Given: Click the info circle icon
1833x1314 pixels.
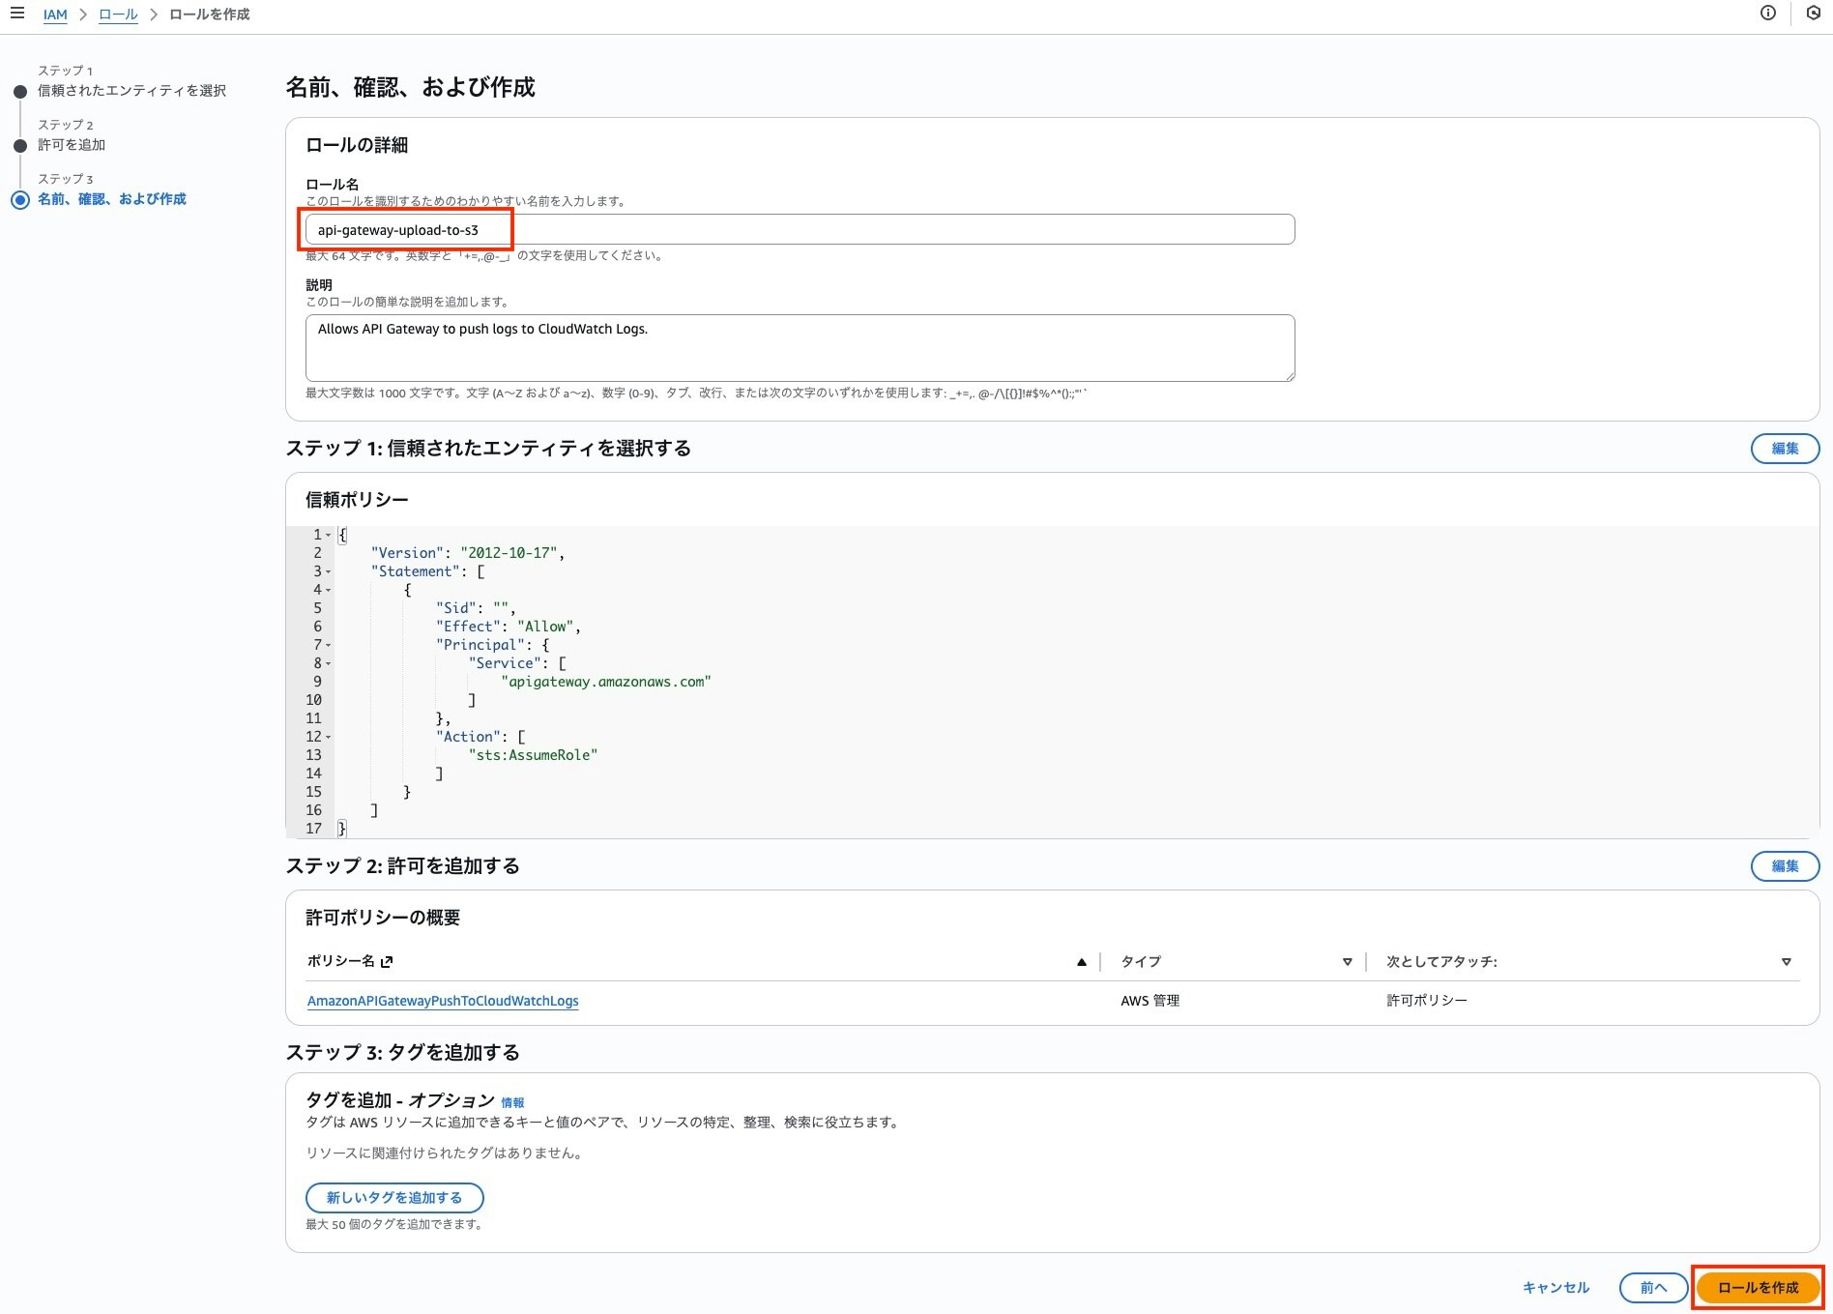Looking at the screenshot, I should [1768, 14].
